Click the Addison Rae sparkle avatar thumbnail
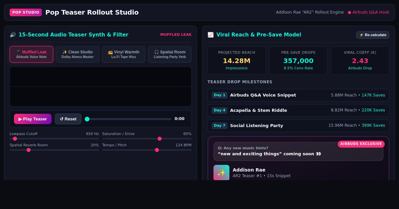This screenshot has height=209, width=399. 221,173
